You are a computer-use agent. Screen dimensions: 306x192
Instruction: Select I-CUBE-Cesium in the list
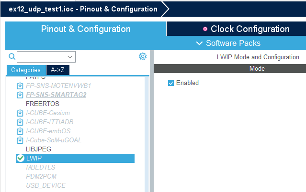48,113
